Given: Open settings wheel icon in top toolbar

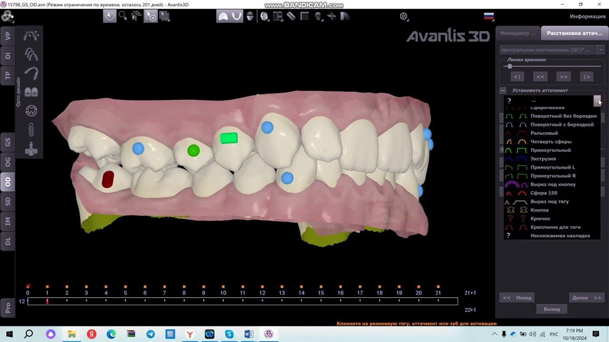Looking at the screenshot, I should point(403,16).
